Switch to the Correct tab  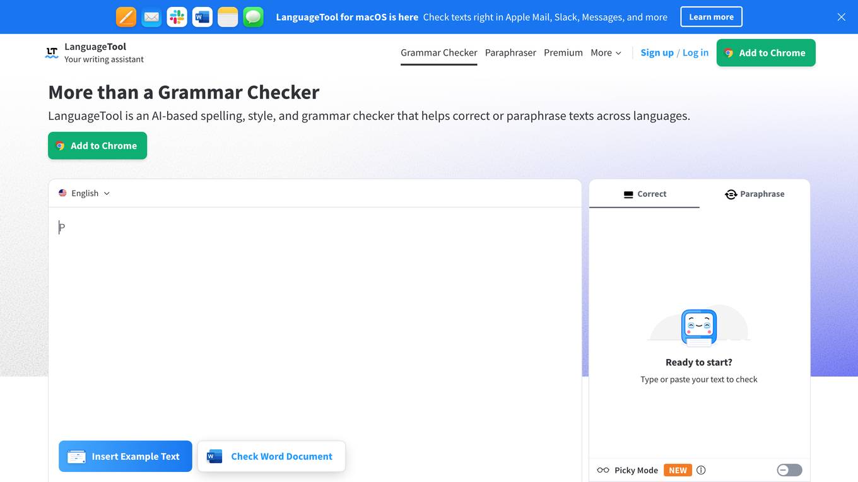[x=644, y=194]
